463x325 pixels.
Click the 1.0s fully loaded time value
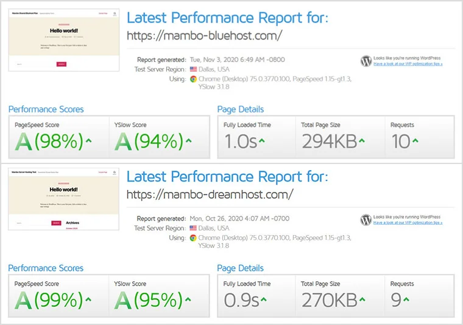[241, 142]
